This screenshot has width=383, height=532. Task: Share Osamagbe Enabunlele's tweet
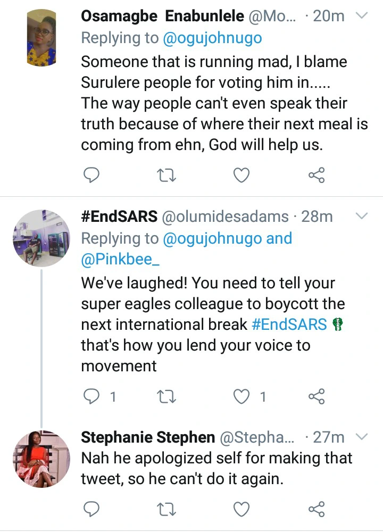[317, 174]
